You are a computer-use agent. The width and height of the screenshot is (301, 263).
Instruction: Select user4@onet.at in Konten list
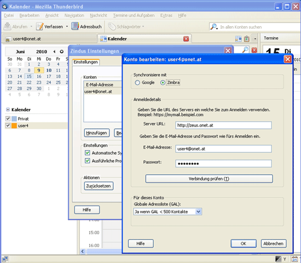click(x=103, y=92)
